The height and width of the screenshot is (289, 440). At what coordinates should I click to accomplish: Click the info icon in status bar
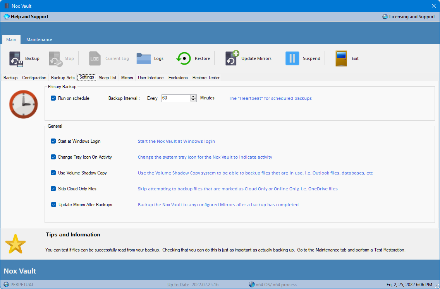coord(252,284)
